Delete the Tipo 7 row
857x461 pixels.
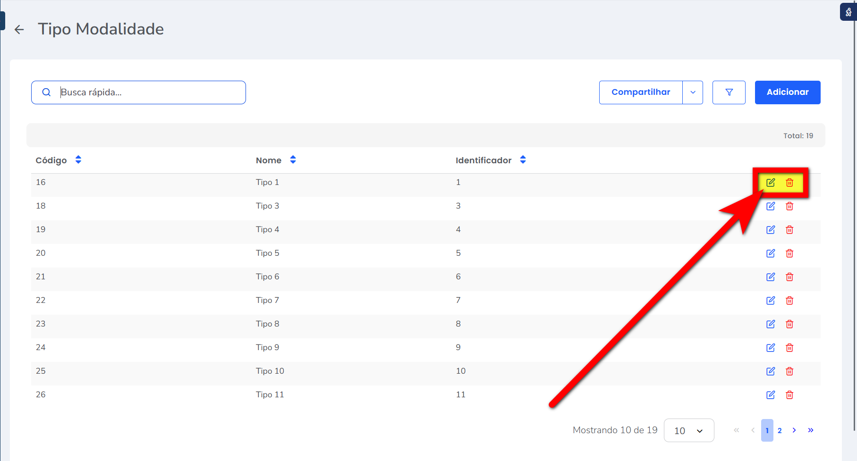pyautogui.click(x=789, y=301)
